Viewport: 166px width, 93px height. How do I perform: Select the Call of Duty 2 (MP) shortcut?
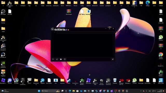point(10,4)
